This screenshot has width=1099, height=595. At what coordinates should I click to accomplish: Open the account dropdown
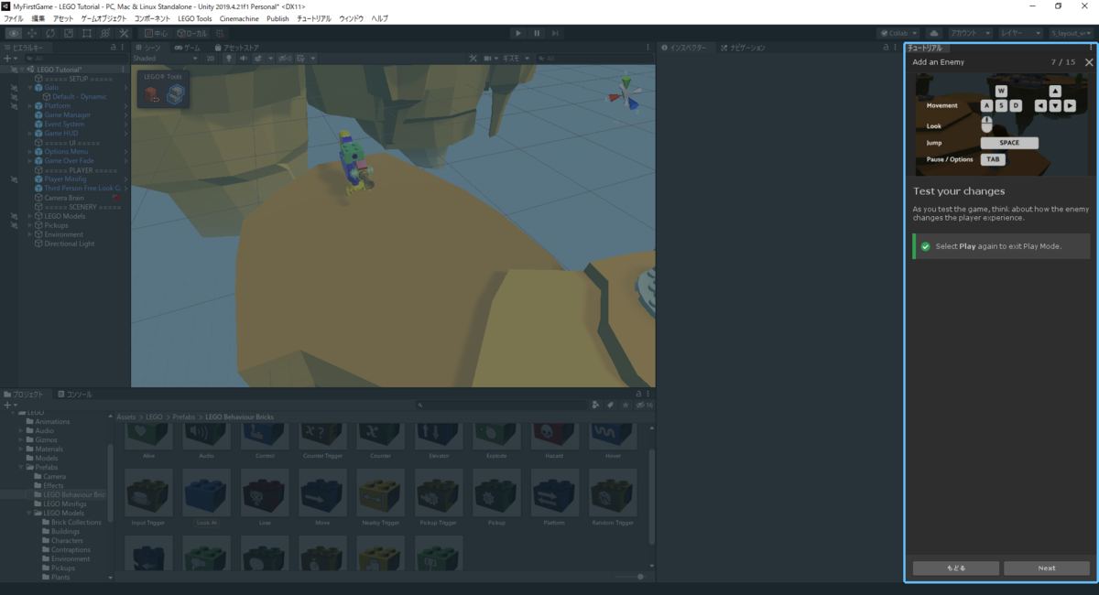pyautogui.click(x=970, y=33)
